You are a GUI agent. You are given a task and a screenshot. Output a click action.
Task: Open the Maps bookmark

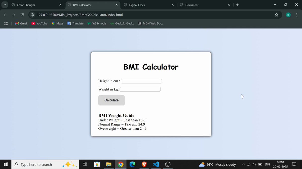pyautogui.click(x=57, y=23)
